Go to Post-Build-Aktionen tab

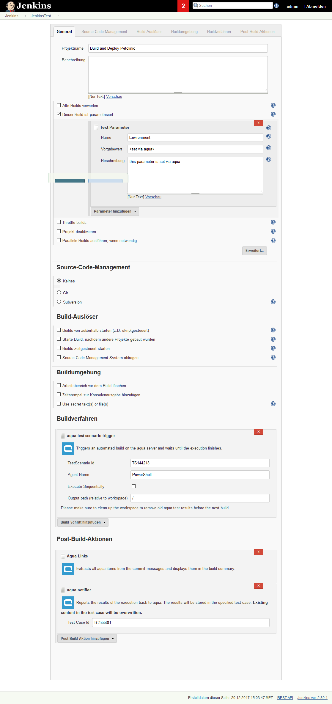[257, 32]
